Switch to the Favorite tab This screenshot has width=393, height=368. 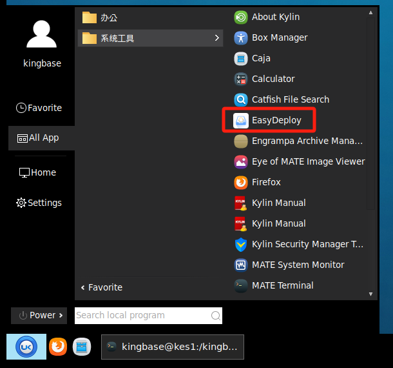click(39, 108)
